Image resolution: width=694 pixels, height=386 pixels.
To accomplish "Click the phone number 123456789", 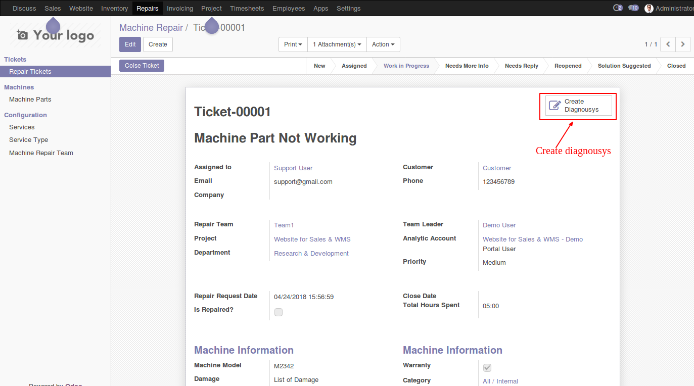I will (498, 182).
